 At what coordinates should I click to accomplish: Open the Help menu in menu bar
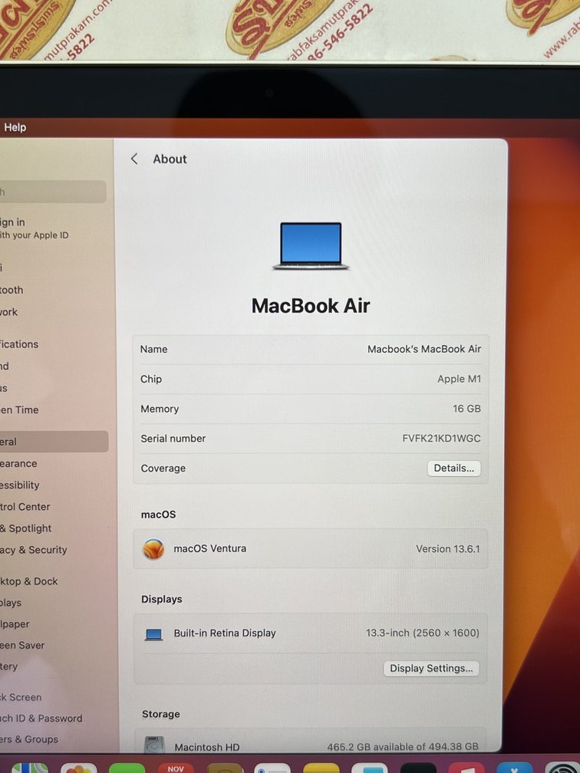click(15, 127)
